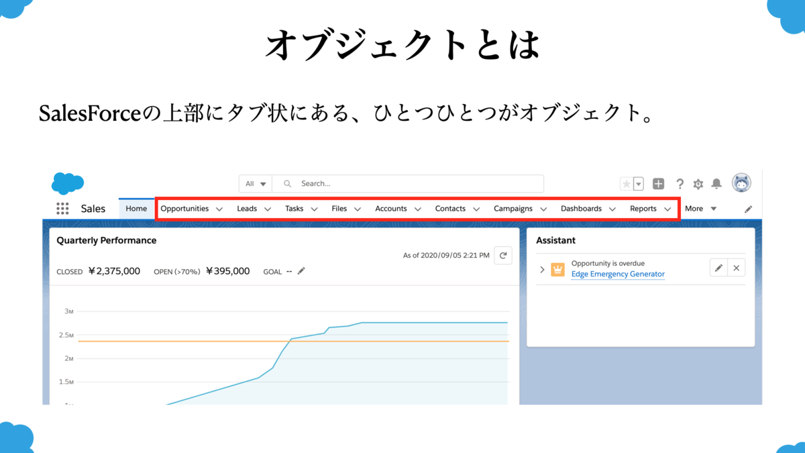Viewport: 805px width, 453px height.
Task: Open the App Launcher grid icon
Action: point(62,209)
